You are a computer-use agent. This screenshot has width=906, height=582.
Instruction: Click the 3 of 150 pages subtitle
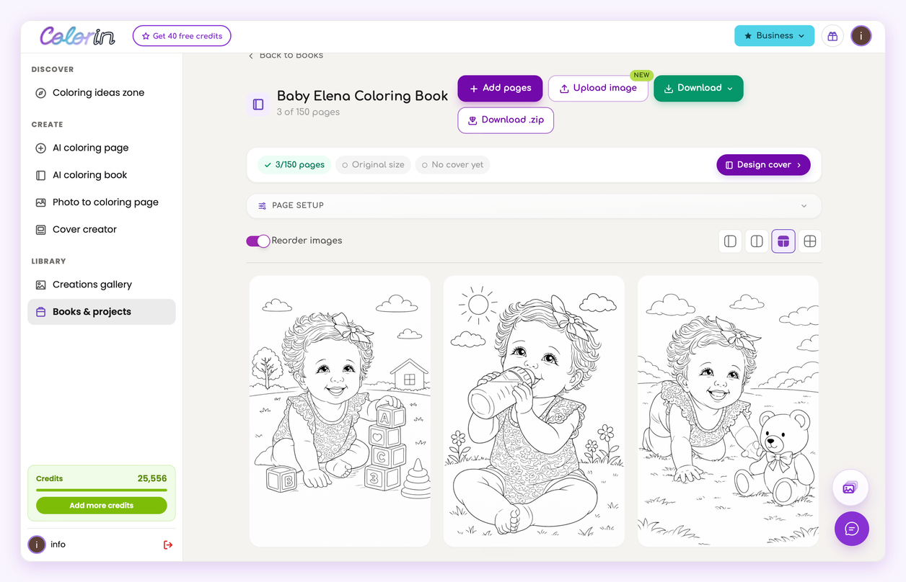click(308, 112)
